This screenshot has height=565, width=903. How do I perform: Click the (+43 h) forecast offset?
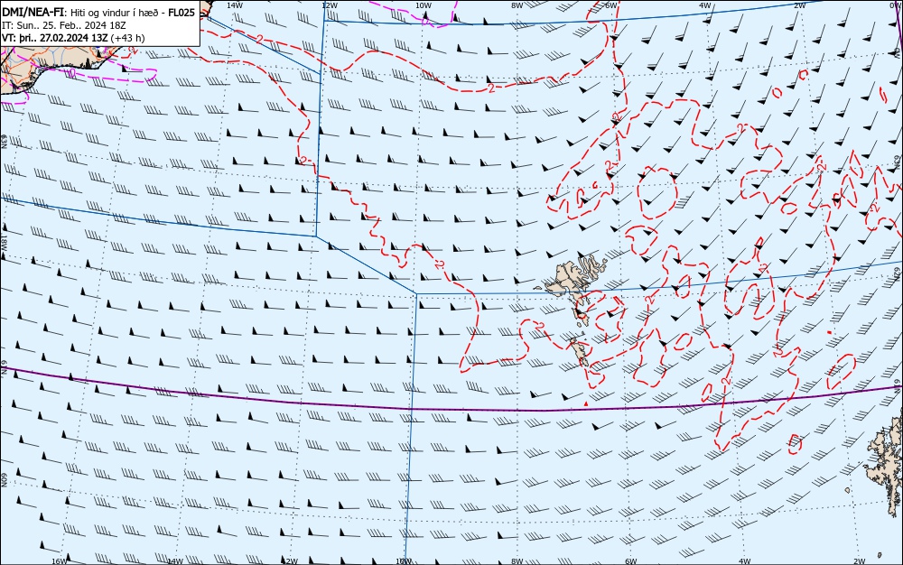point(128,38)
